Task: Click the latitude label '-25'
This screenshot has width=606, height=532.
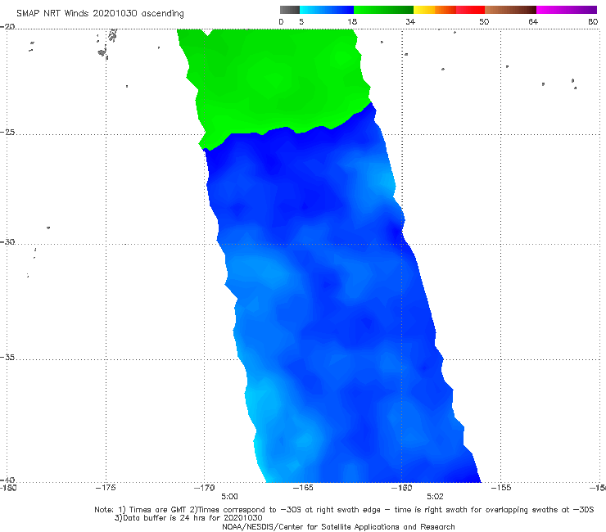Action: coord(7,132)
